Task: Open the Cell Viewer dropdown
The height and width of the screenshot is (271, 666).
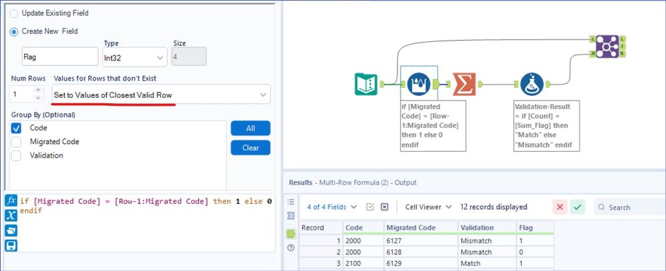Action: pyautogui.click(x=428, y=207)
